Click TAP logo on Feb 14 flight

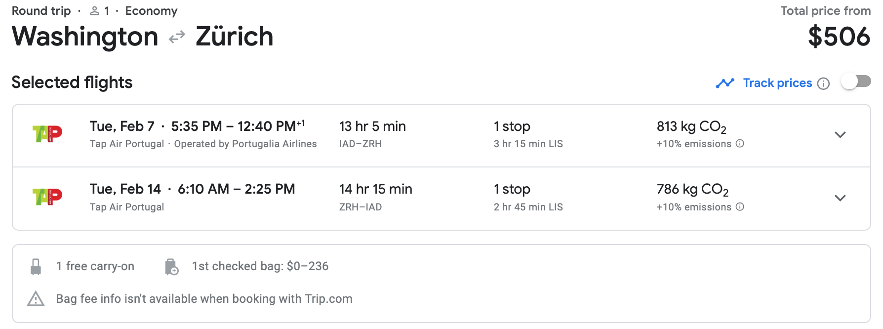[x=47, y=197]
